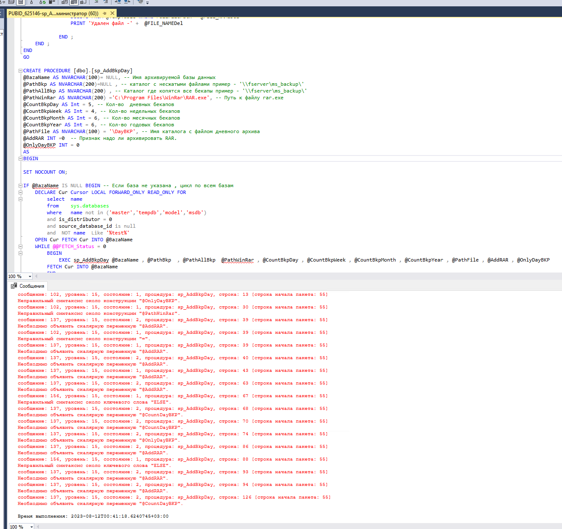The width and height of the screenshot is (562, 529).
Task: Click the @AddRAR INT =0 line
Action: click(100, 138)
